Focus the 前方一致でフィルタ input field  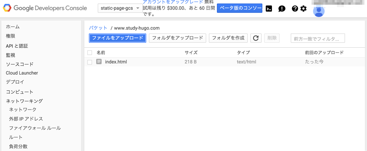(x=318, y=38)
